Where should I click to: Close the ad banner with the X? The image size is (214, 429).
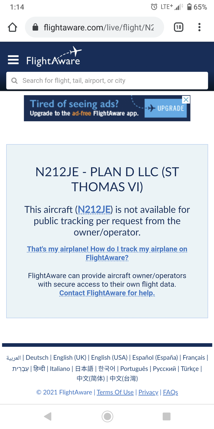pos(186,99)
